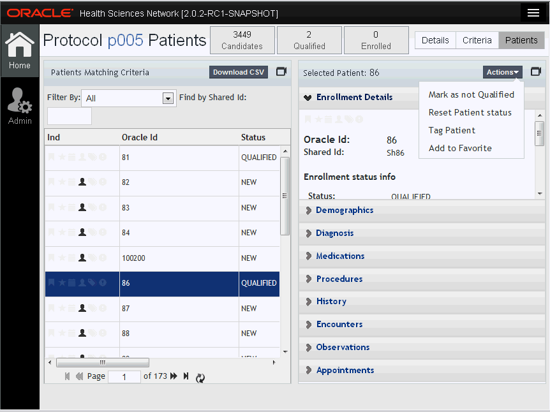This screenshot has width=550, height=412.
Task: Click the person icon in row 87
Action: coord(82,308)
